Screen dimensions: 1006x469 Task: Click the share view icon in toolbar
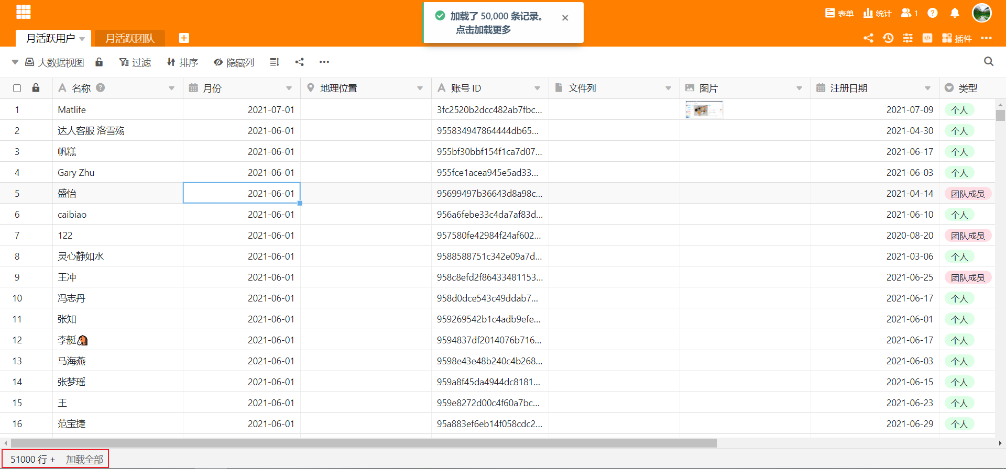pyautogui.click(x=299, y=62)
